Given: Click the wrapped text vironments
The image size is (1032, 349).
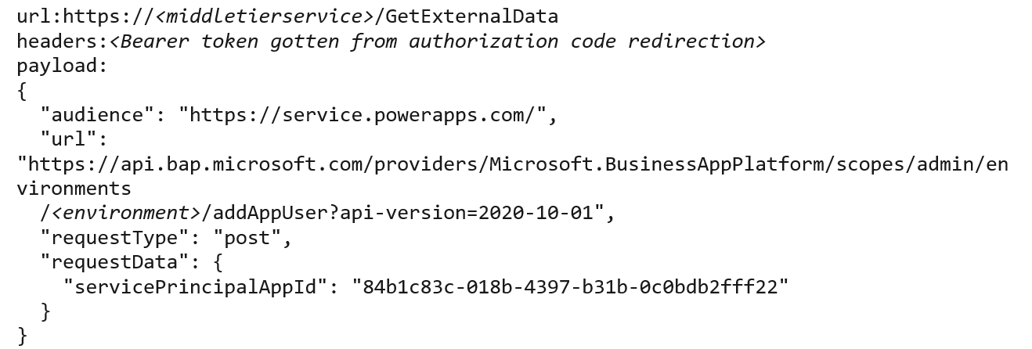Looking at the screenshot, I should tap(74, 189).
